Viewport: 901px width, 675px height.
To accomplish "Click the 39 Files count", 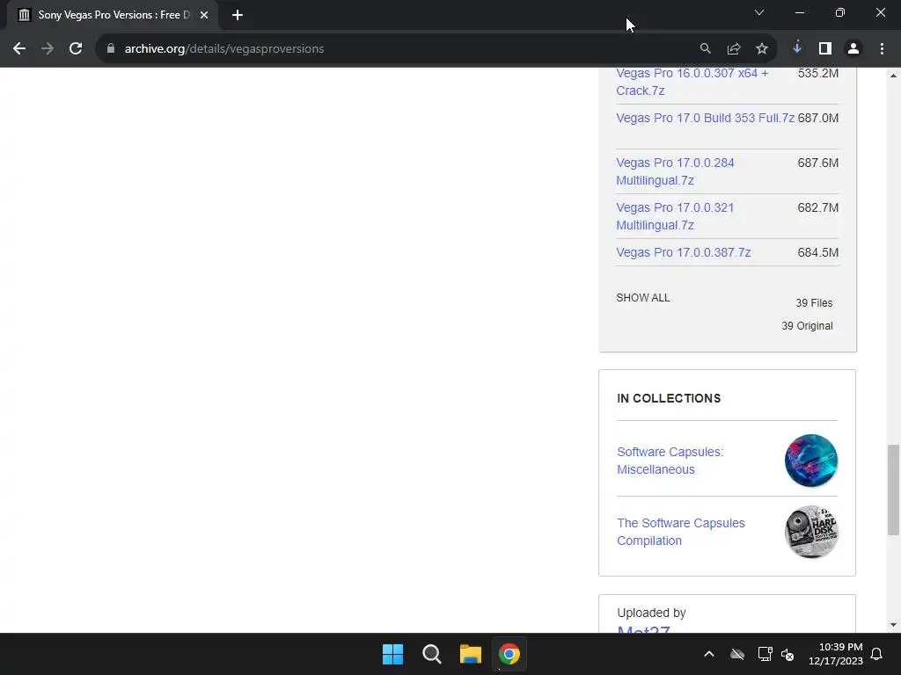I will click(814, 303).
